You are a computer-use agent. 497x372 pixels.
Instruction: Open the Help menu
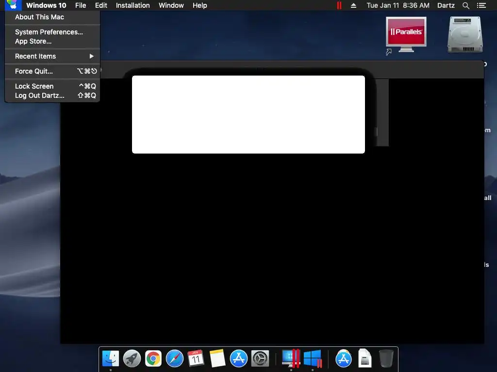[199, 5]
